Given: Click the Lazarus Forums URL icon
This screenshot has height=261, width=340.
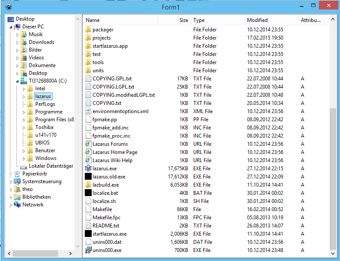Looking at the screenshot, I should pyautogui.click(x=88, y=144).
